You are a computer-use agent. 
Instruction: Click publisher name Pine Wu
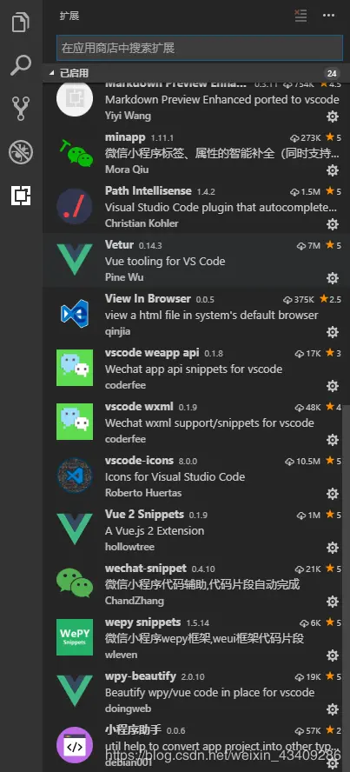point(124,277)
